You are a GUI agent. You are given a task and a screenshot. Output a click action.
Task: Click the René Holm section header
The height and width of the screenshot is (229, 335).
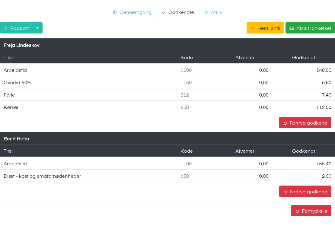pos(168,138)
